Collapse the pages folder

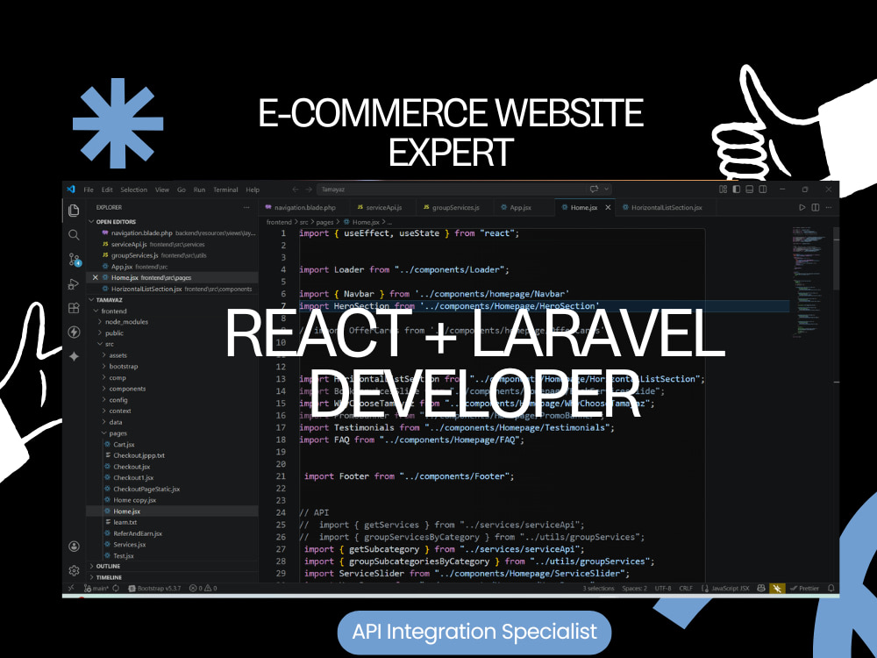(104, 433)
